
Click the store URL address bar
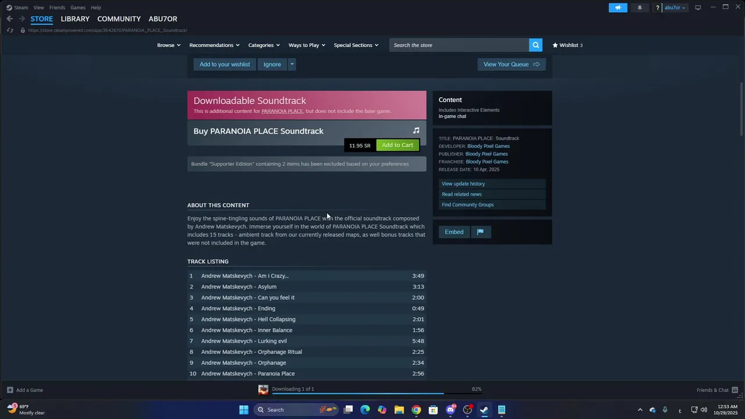[108, 30]
